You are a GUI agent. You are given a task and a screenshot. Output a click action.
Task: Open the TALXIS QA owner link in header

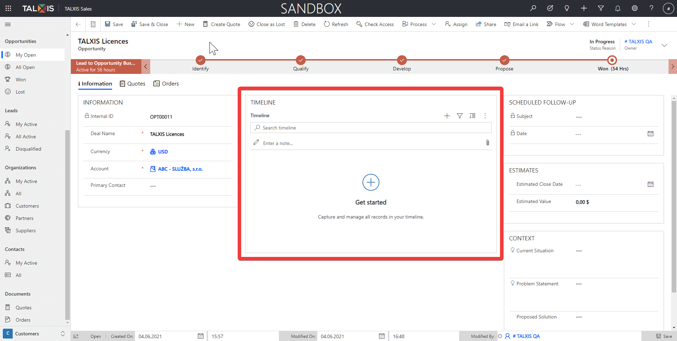pyautogui.click(x=638, y=42)
